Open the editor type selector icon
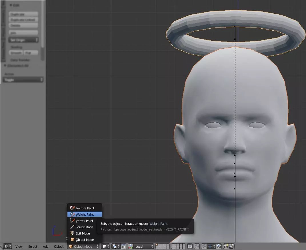Image resolution: width=306 pixels, height=250 pixels. (x=7, y=246)
